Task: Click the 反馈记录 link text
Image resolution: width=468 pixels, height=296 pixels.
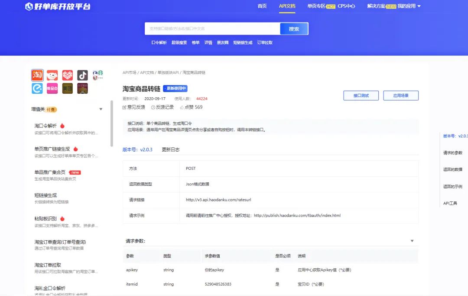Action: (x=165, y=108)
